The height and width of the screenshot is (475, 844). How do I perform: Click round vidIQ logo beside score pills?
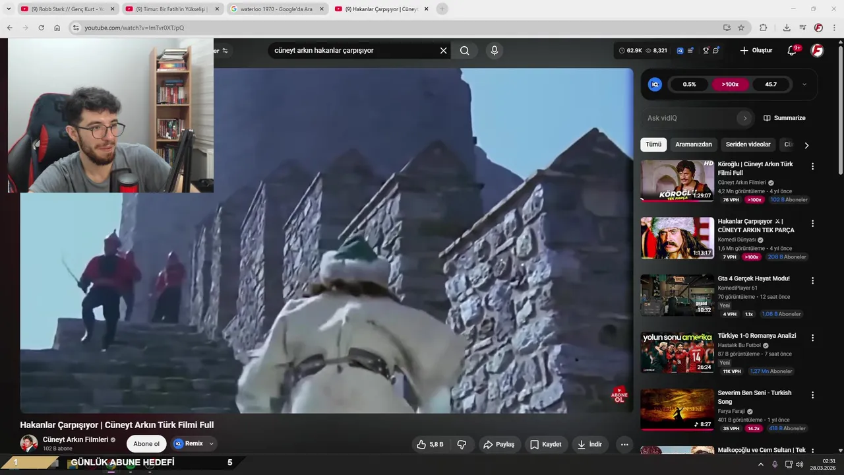pos(655,84)
